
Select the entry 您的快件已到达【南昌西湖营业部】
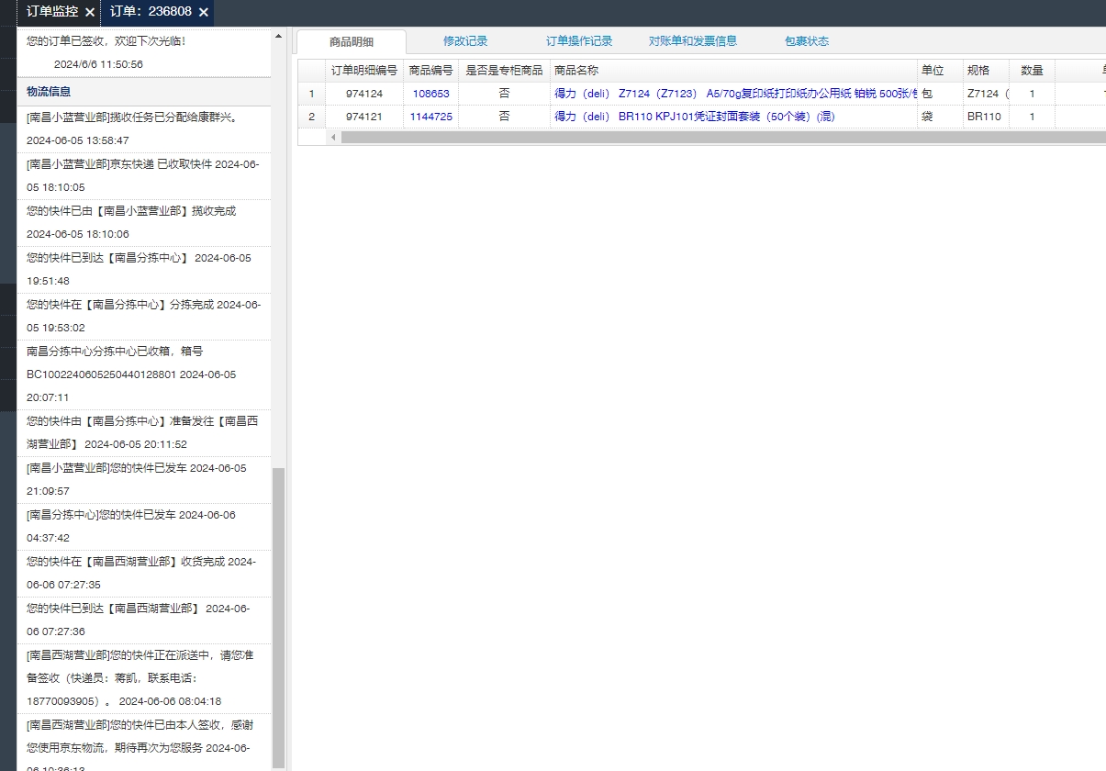click(x=144, y=620)
